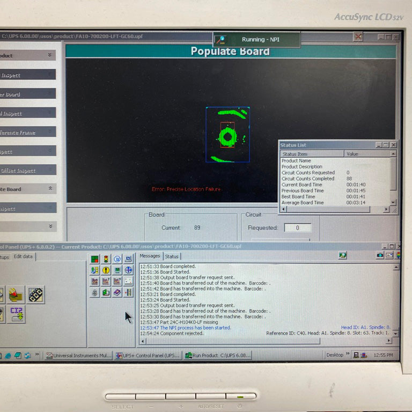Image resolution: width=412 pixels, height=412 pixels.
Task: Click the traffic light icon in the icon grid
Action: click(106, 259)
